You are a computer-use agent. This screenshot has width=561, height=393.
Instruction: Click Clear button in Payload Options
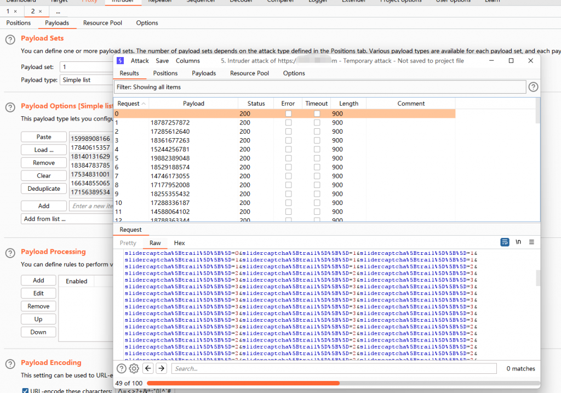(44, 175)
